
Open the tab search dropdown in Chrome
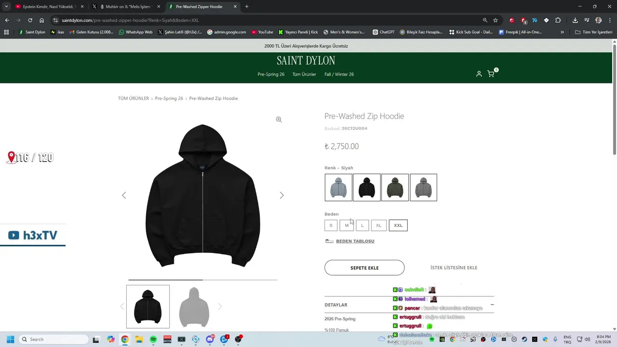click(x=6, y=7)
